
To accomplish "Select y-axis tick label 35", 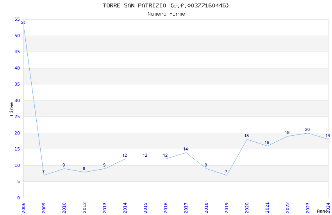I will [x=17, y=84].
